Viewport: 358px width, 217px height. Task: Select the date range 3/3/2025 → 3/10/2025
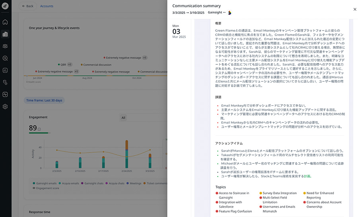[x=188, y=13]
